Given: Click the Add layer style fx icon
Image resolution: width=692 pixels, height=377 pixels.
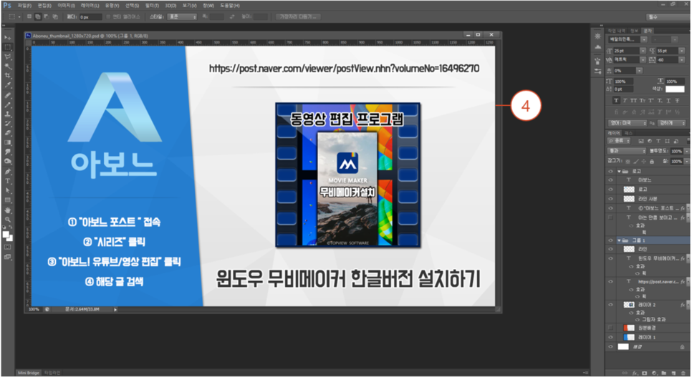Looking at the screenshot, I should [635, 373].
